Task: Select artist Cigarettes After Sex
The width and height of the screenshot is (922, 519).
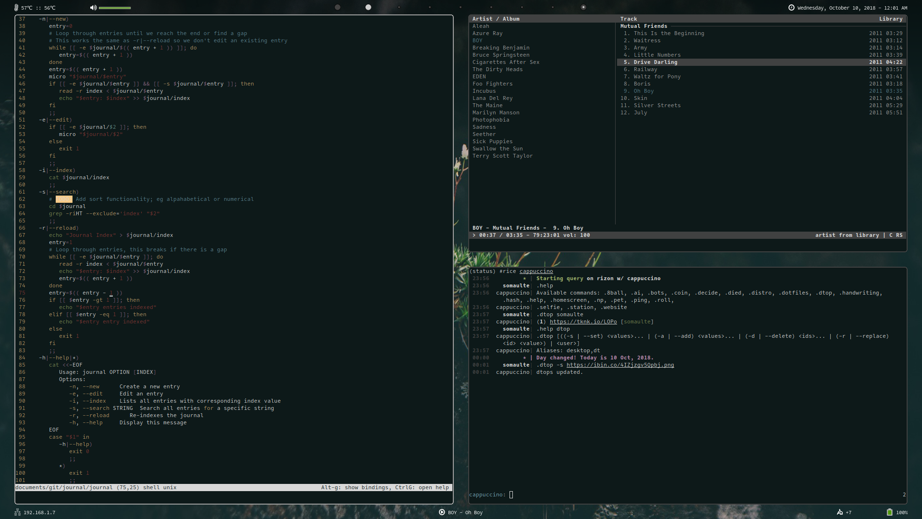Action: 506,62
